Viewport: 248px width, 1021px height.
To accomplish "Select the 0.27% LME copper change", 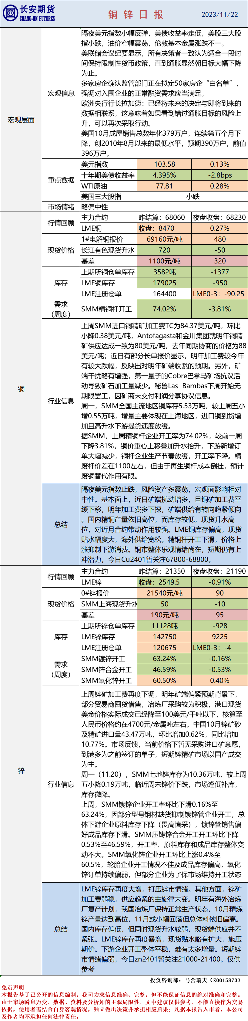I will tap(220, 228).
